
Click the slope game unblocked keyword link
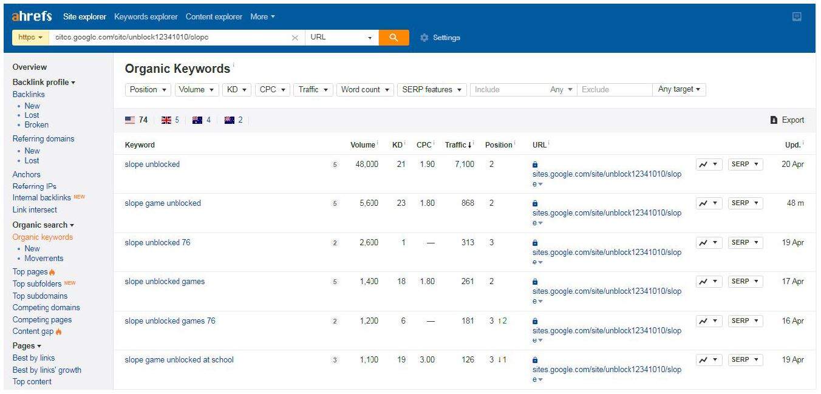click(163, 203)
